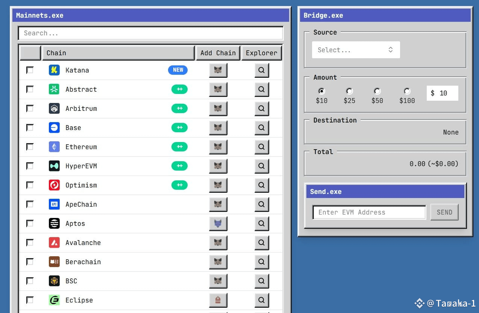479x313 pixels.
Task: Check the Base chain checkbox
Action: 30,128
